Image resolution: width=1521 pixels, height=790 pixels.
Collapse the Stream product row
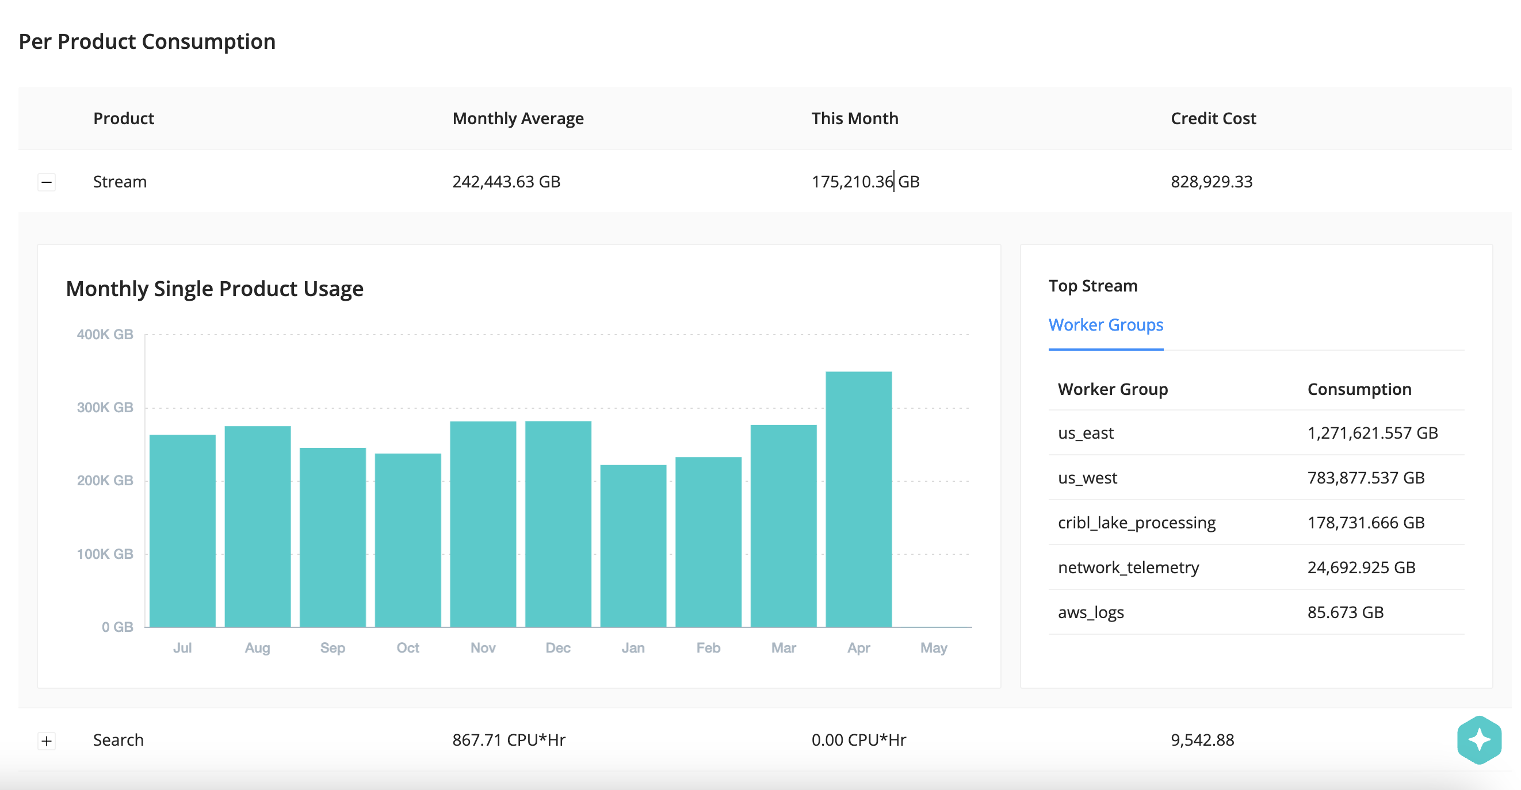coord(47,182)
